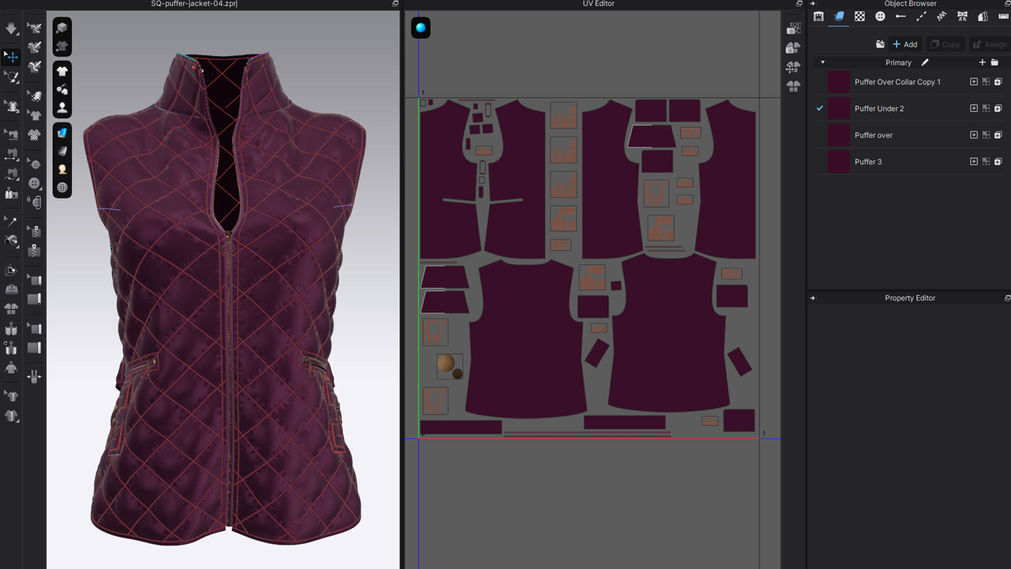This screenshot has height=569, width=1011.
Task: Select the wooden button thumbnail in UV layout
Action: pyautogui.click(x=450, y=367)
